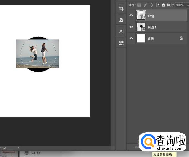Click the luo-pc computer icon
Viewport: 189px width, 157px height.
[27, 153]
